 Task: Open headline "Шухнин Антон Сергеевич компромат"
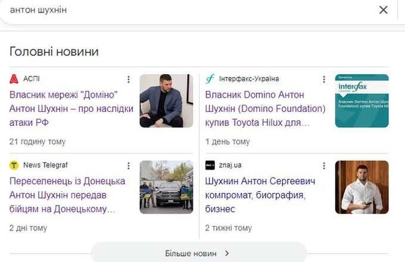click(260, 195)
